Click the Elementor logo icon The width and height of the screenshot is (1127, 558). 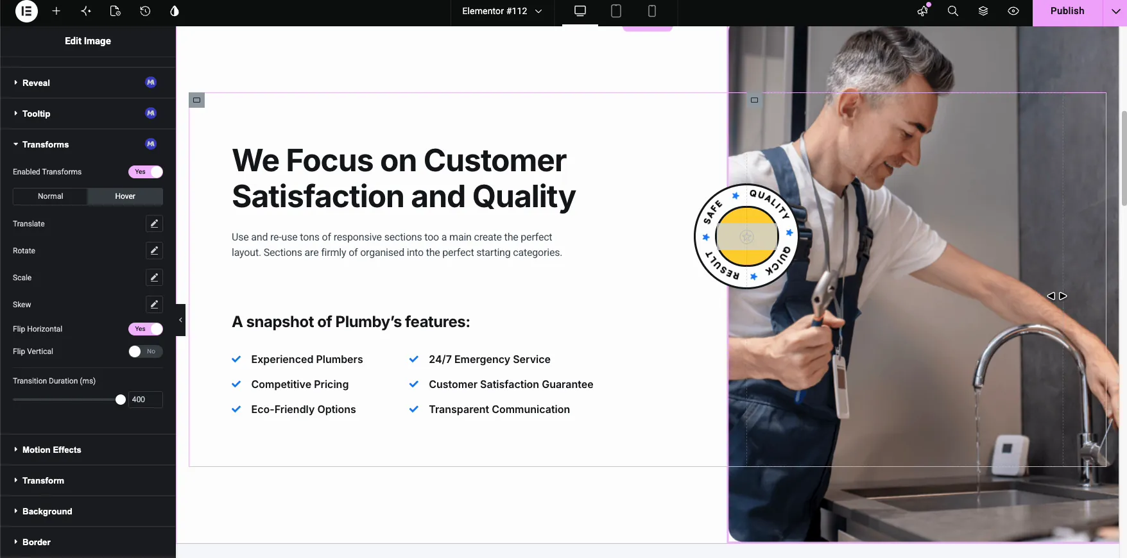(x=26, y=11)
